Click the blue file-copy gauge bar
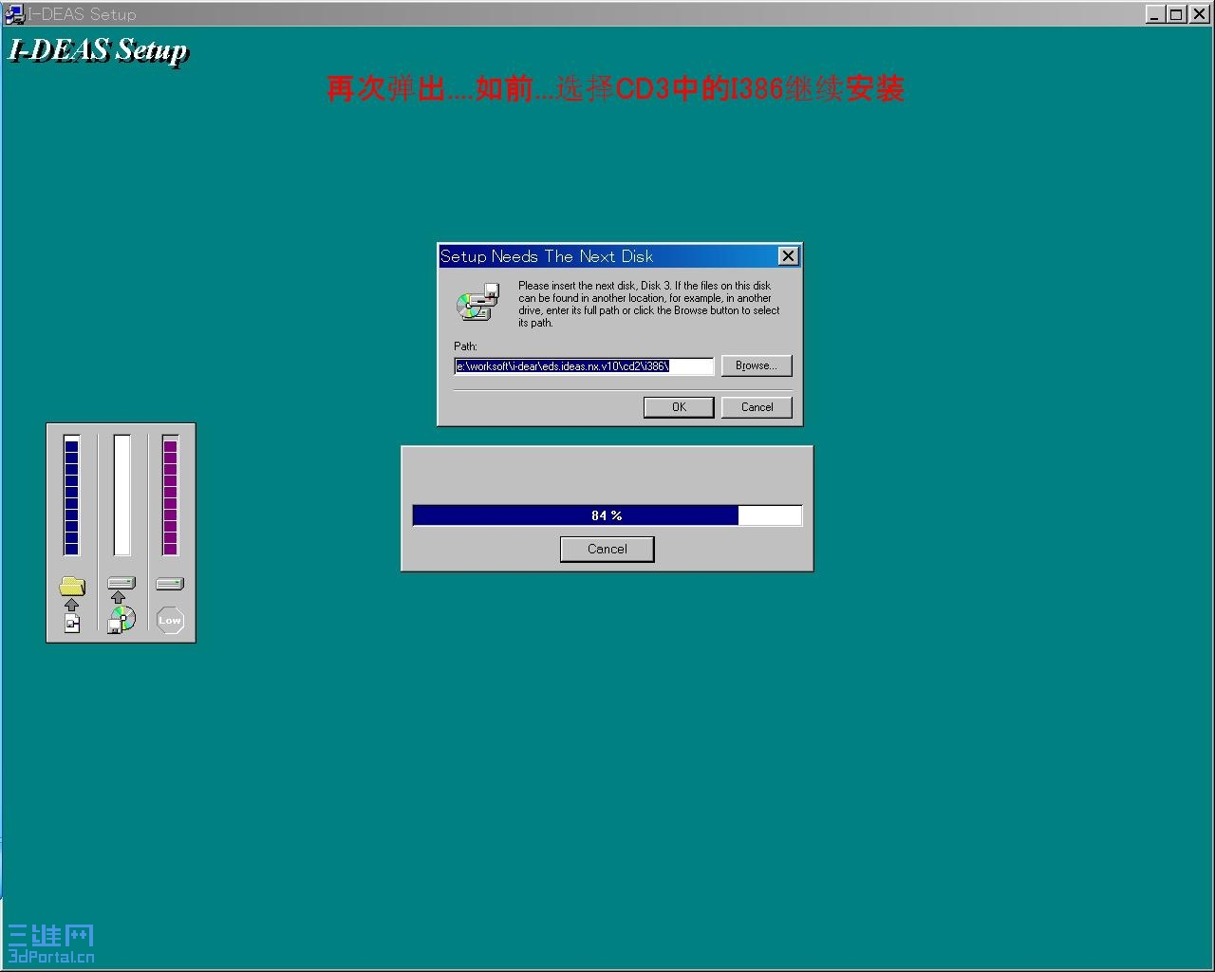This screenshot has height=972, width=1215. click(72, 495)
